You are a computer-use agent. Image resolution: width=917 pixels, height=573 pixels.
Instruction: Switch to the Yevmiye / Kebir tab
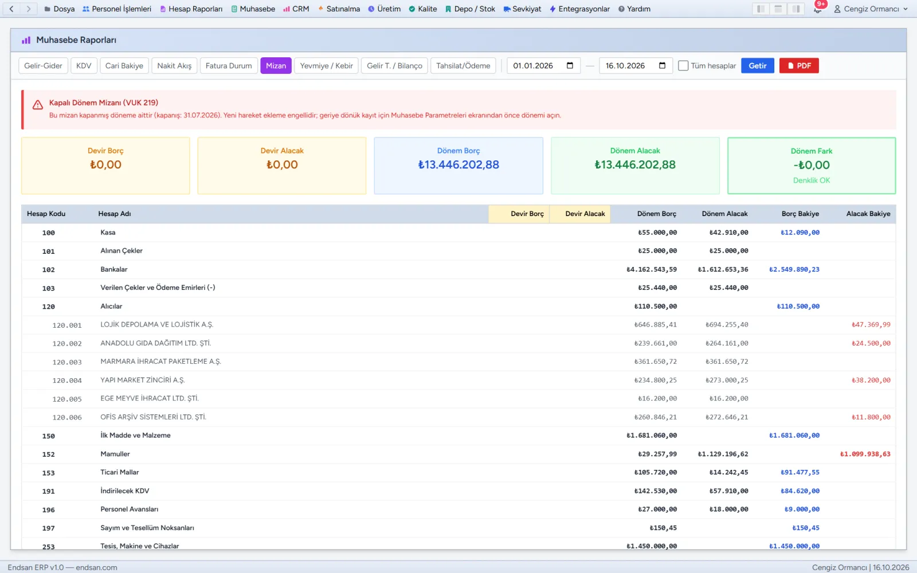327,66
